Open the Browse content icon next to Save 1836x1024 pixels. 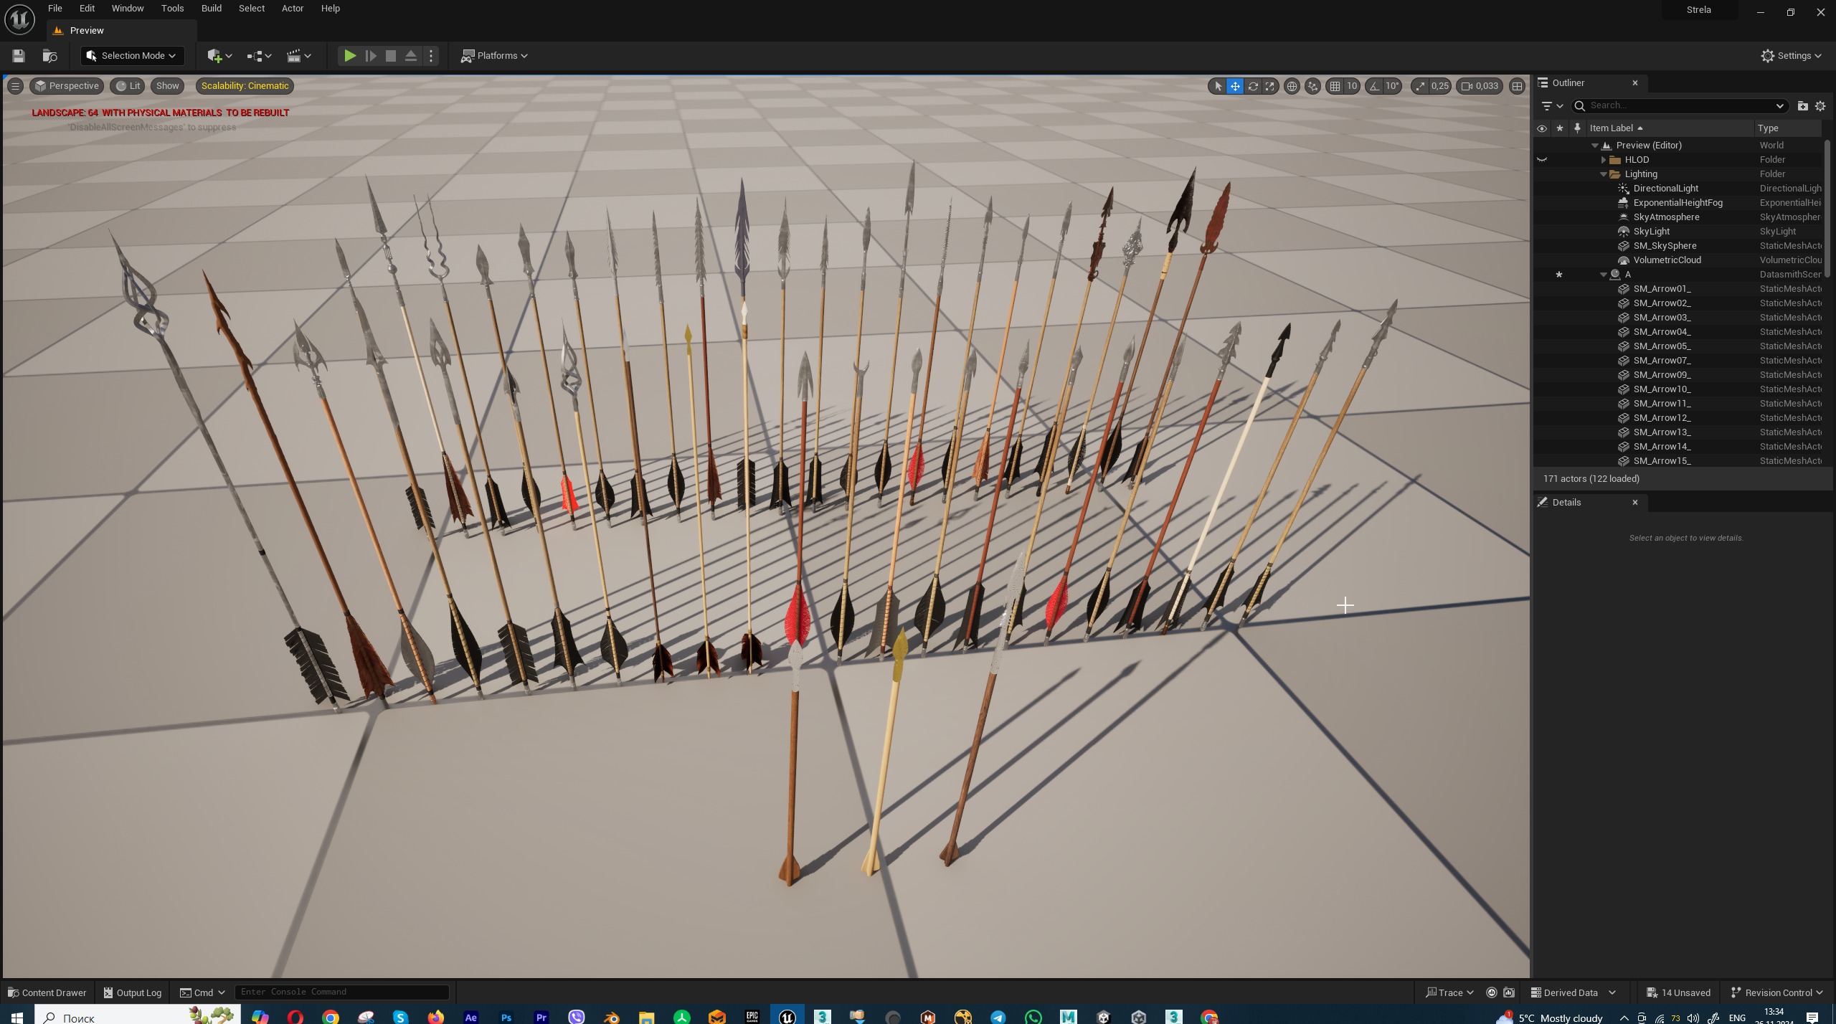tap(49, 56)
